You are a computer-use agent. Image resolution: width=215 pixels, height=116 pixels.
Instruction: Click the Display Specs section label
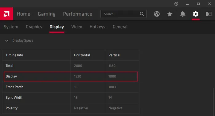click(23, 40)
